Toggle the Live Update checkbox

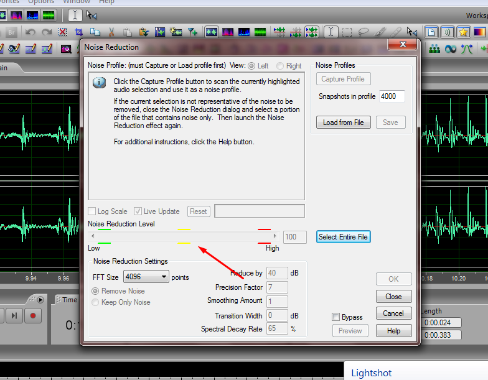click(x=138, y=211)
